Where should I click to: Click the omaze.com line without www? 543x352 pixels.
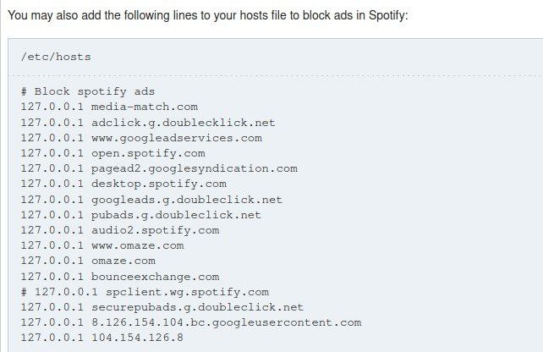pyautogui.click(x=89, y=261)
